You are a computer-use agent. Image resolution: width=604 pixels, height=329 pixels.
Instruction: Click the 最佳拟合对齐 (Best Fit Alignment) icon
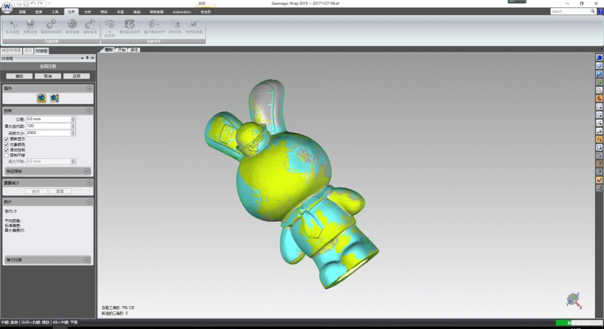tap(130, 27)
